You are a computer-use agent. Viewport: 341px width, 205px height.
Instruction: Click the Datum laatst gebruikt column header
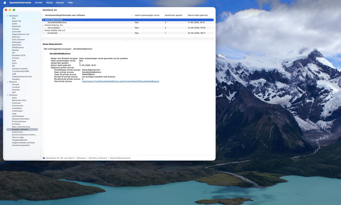pos(198,15)
